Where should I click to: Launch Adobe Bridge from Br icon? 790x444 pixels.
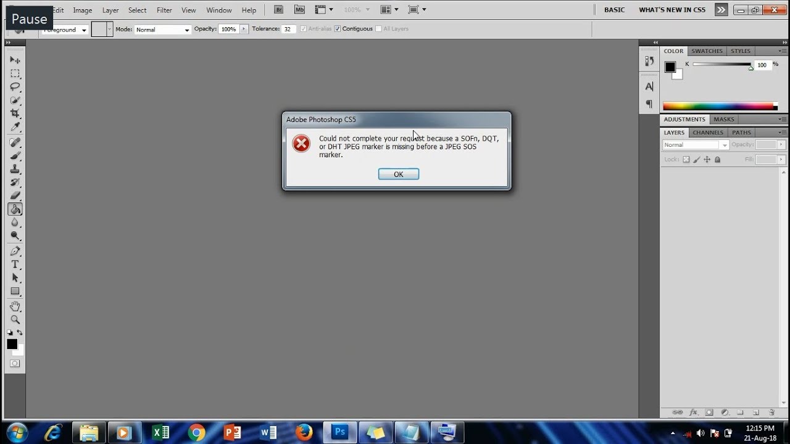coord(279,10)
